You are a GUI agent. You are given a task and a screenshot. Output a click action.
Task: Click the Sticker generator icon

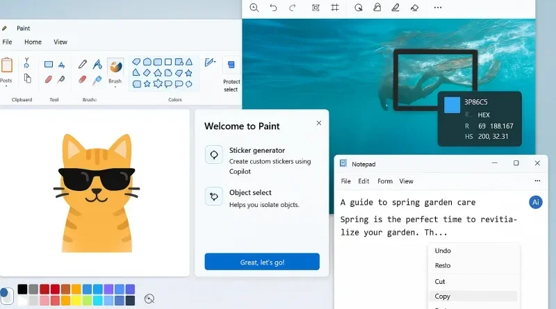coord(214,154)
